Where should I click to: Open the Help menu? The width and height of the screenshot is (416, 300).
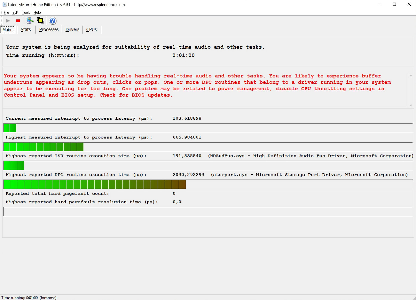point(37,12)
